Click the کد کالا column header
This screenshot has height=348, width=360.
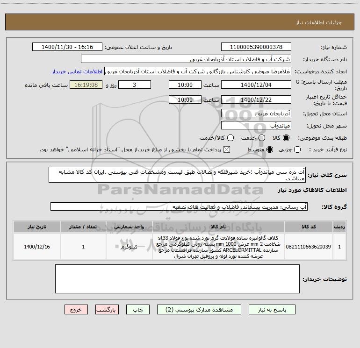pos(309,227)
